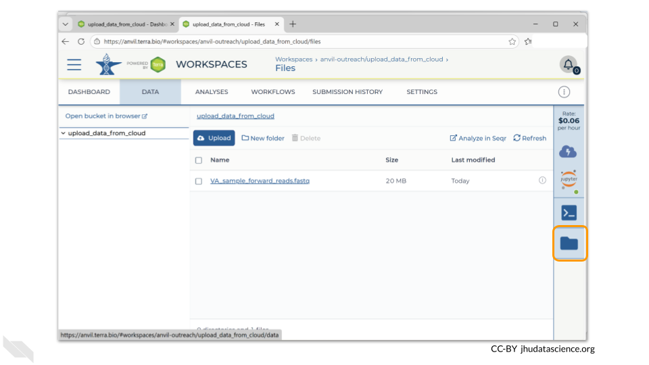Screen dimensions: 649x365
Task: Click the Name column header
Action: [x=220, y=160]
